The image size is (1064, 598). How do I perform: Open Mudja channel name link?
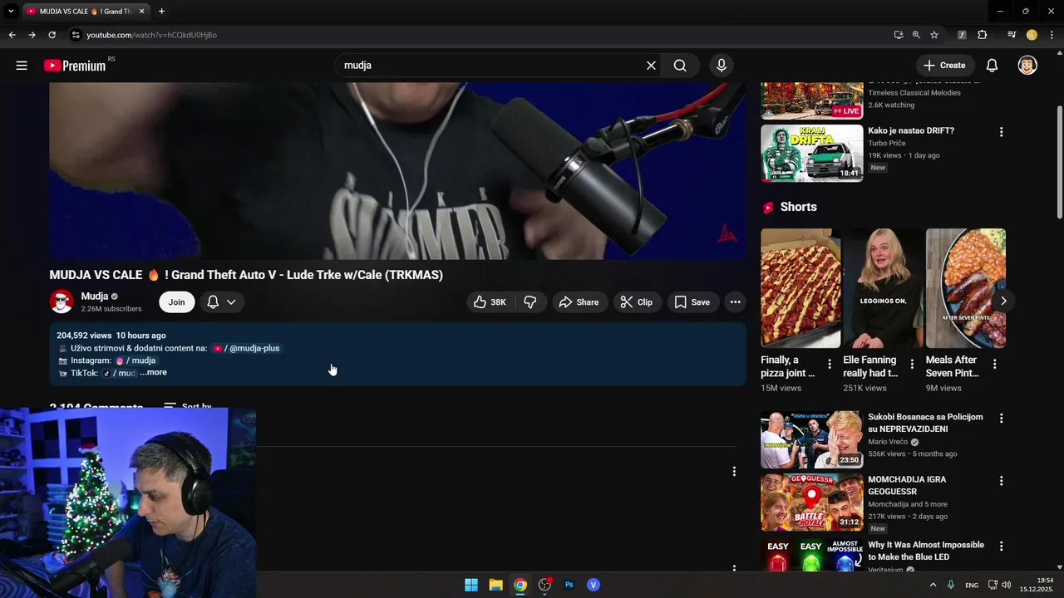(95, 297)
